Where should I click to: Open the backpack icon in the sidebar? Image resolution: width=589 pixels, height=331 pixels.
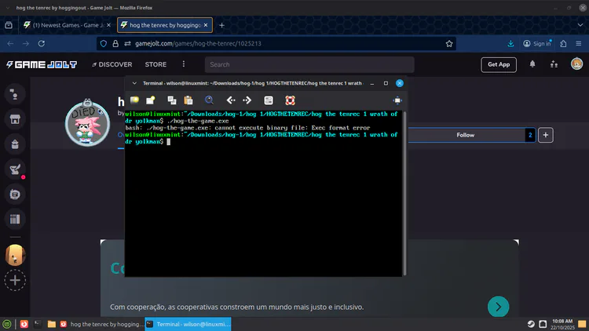[15, 144]
